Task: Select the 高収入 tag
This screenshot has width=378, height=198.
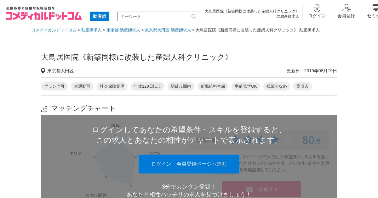Action: coord(302,86)
